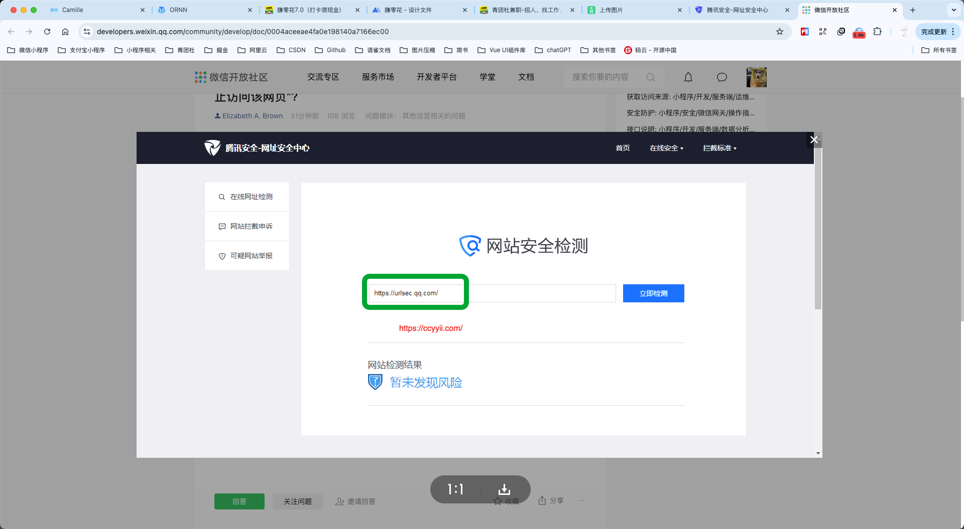Viewport: 964px width, 529px height.
Task: Click 邀请回答 to invite answers
Action: point(355,501)
